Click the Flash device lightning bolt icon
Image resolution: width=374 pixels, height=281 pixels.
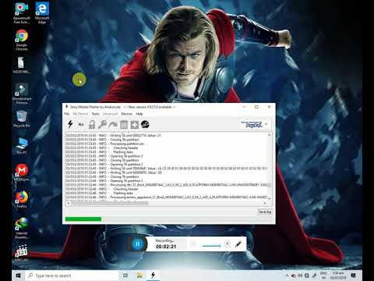pos(70,124)
